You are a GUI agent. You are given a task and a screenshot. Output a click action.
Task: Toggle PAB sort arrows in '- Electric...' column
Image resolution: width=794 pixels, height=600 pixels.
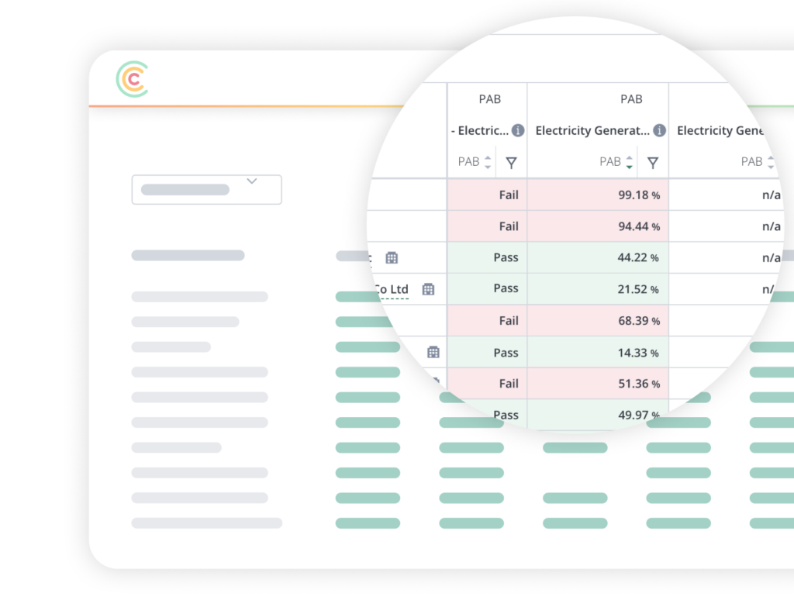(488, 162)
